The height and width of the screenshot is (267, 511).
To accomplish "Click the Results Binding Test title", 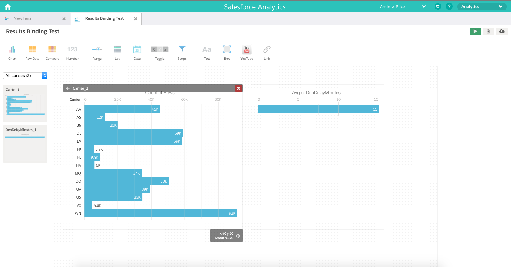I will click(33, 31).
